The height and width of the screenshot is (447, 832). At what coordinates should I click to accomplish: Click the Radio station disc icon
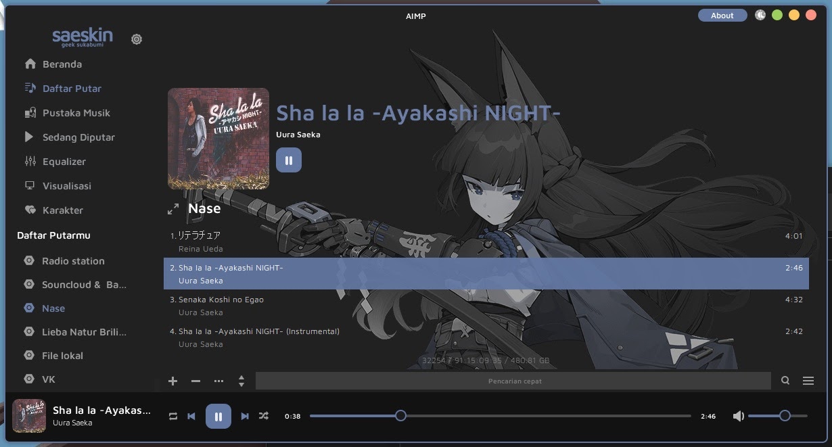[x=29, y=261]
